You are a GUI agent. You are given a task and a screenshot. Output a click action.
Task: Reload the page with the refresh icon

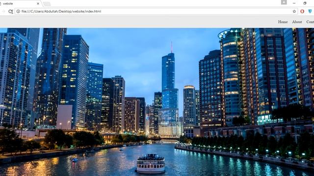tap(11, 12)
